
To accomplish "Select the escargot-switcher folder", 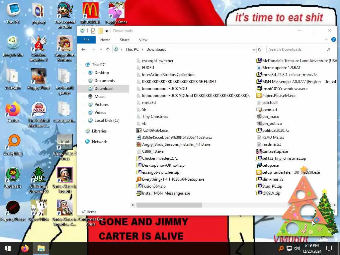I will pos(158,61).
